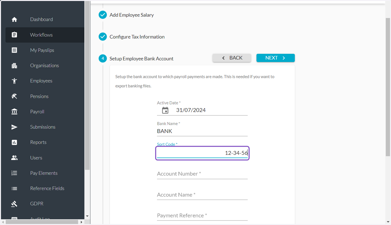Click the Payment Reference field
The height and width of the screenshot is (225, 391).
[x=202, y=216]
